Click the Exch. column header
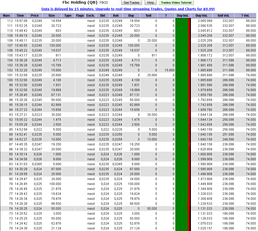 click(x=91, y=15)
